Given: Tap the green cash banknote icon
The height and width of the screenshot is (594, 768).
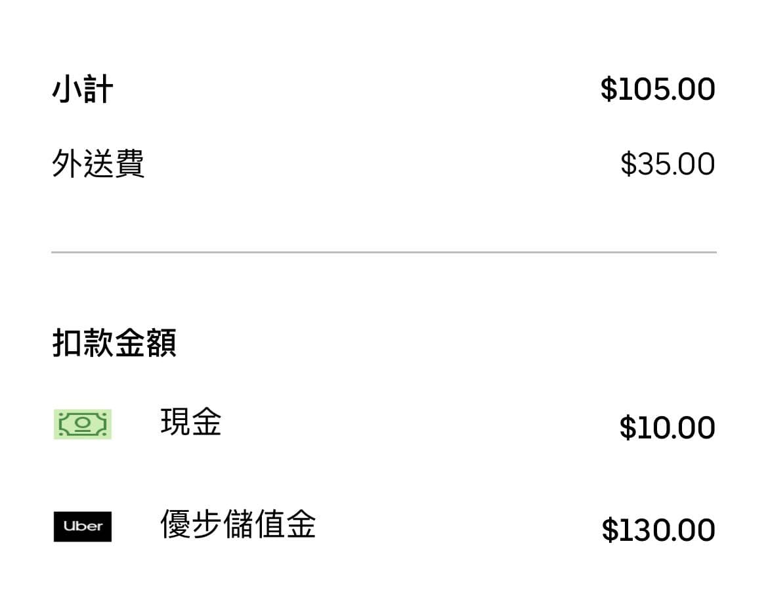Looking at the screenshot, I should click(83, 424).
